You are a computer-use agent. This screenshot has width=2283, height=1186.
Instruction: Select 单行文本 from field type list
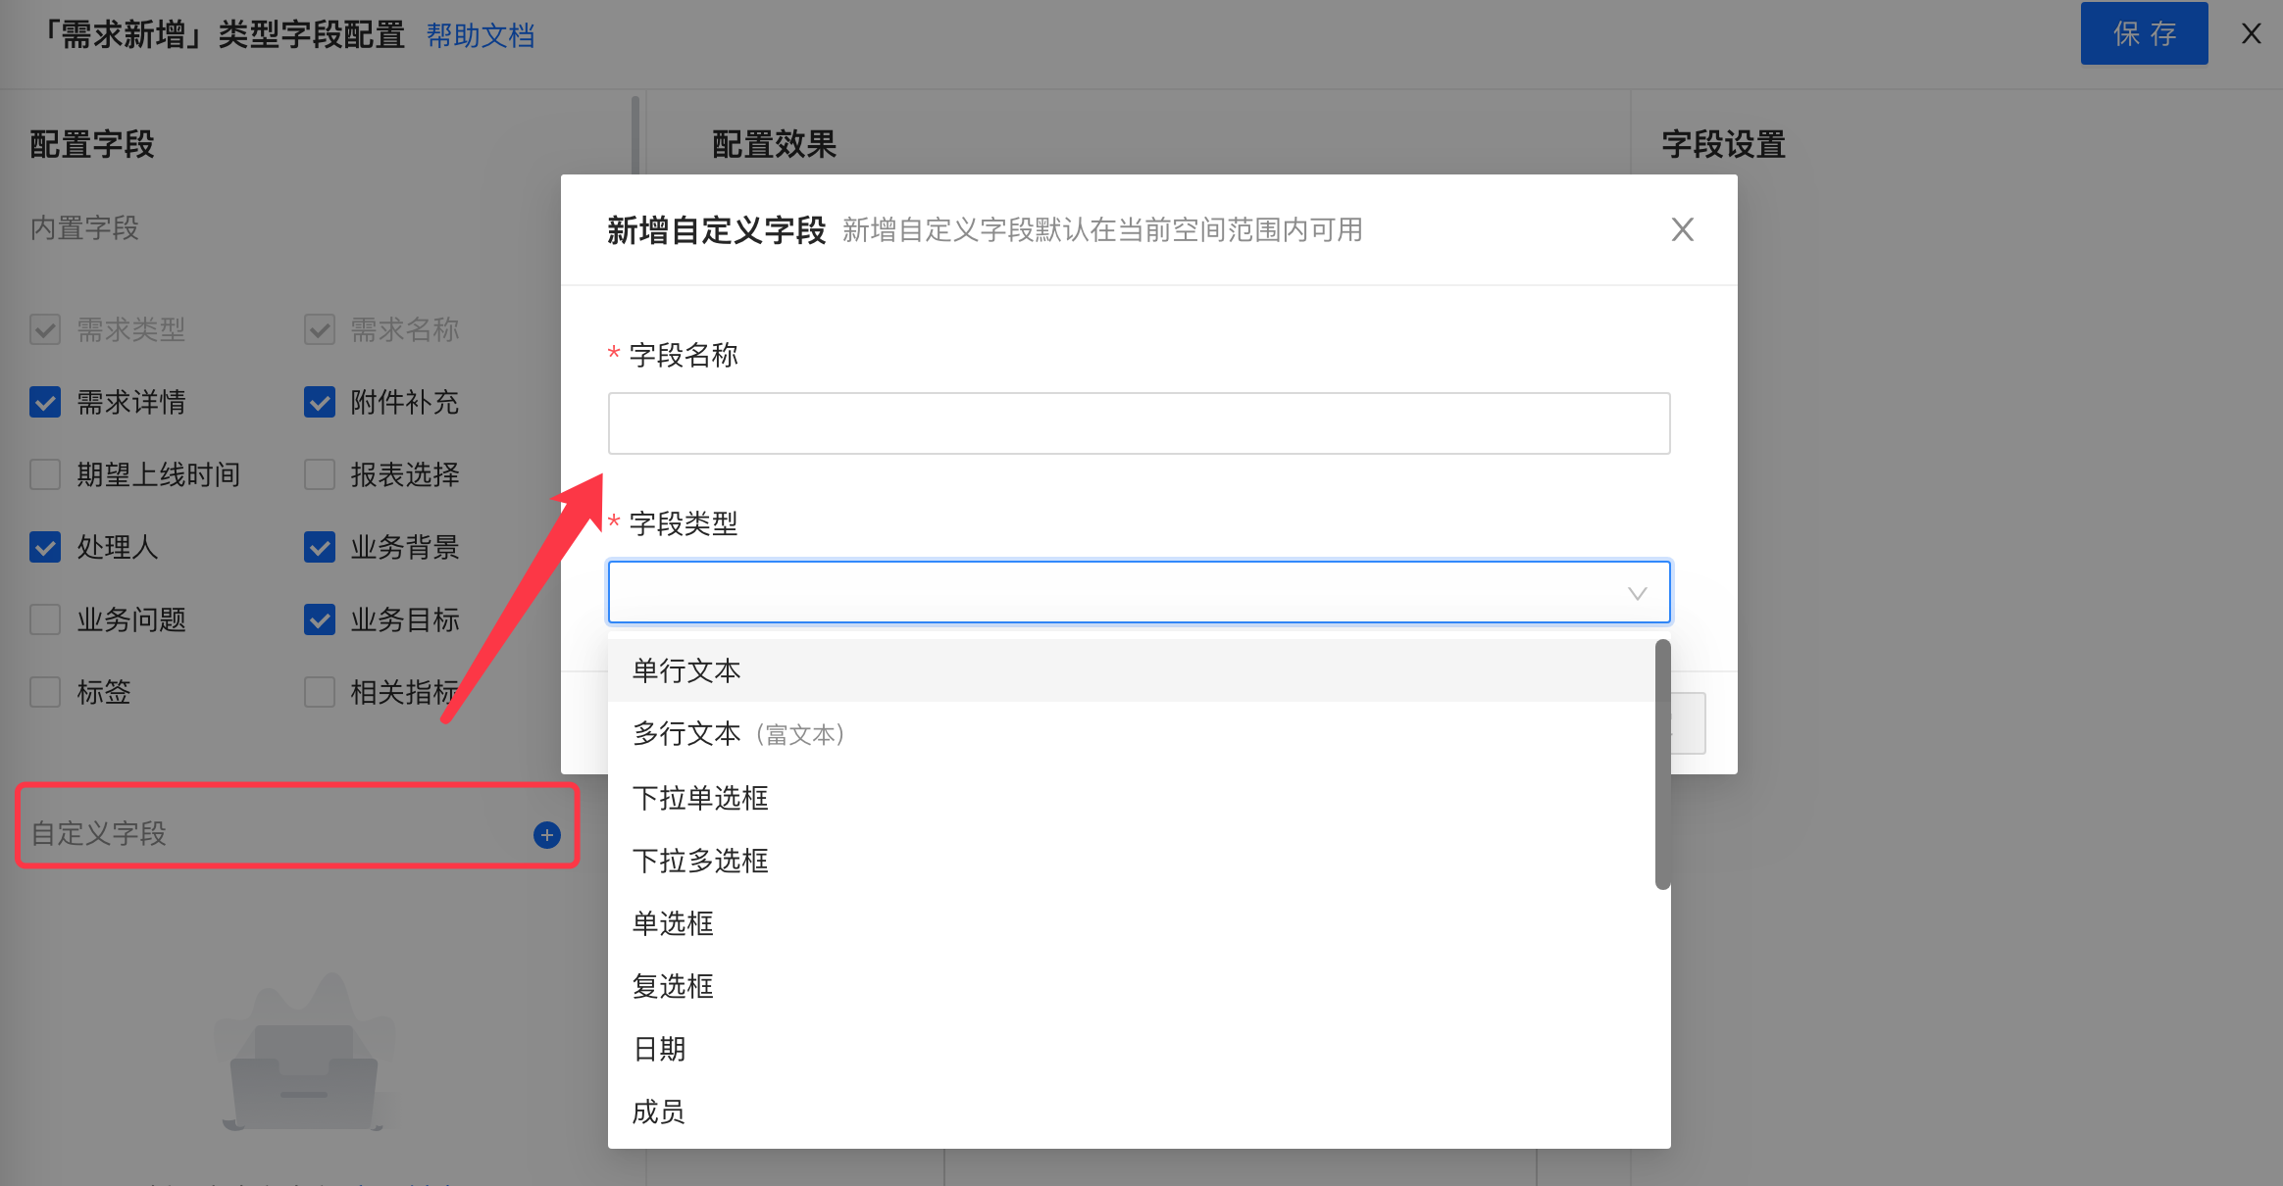pyautogui.click(x=686, y=670)
